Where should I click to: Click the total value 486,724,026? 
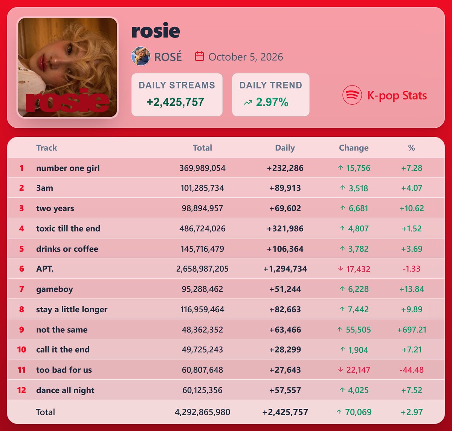tap(202, 228)
